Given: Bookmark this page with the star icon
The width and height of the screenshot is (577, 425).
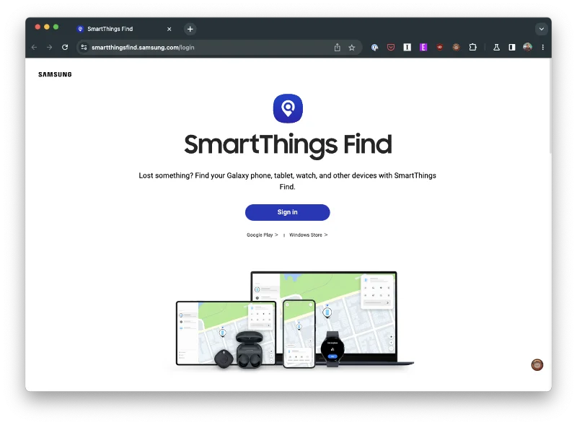Looking at the screenshot, I should tap(352, 48).
